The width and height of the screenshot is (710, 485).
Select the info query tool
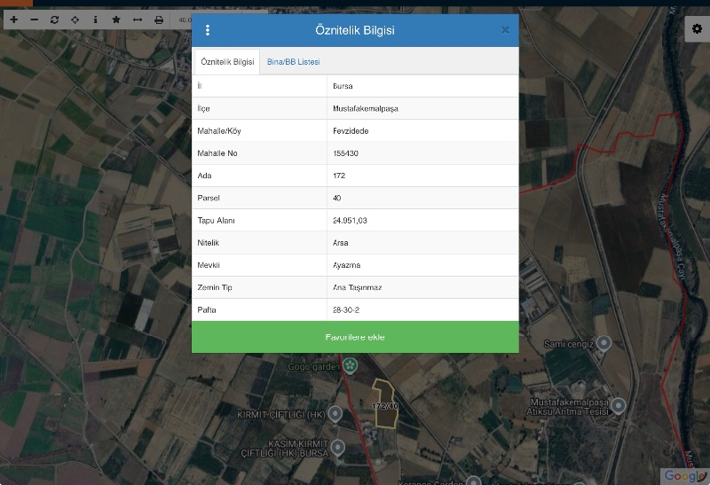95,20
